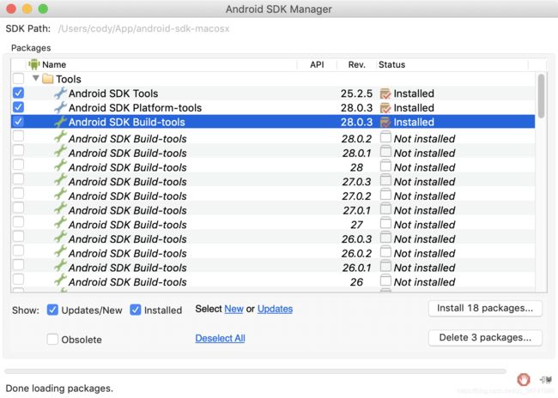Screen dimensions: 558x398
Task: Click revision 26.0.3 value
Action: tap(356, 239)
